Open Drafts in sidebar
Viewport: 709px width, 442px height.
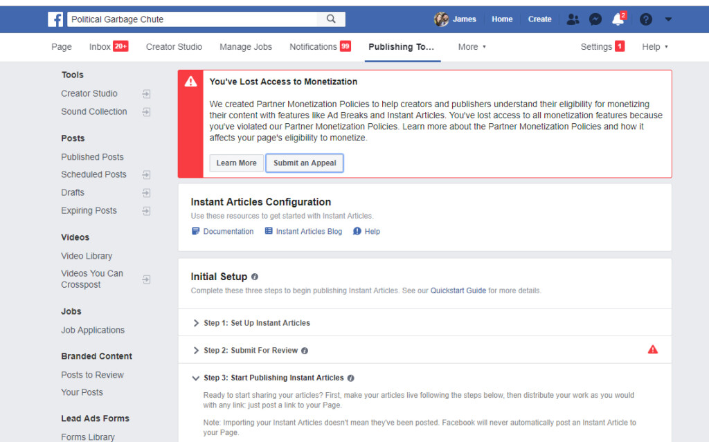point(73,192)
